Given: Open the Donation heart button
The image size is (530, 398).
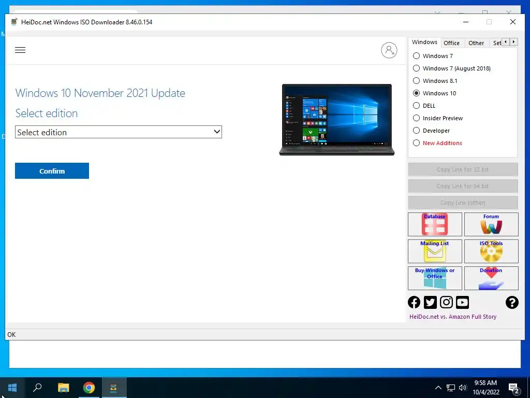Looking at the screenshot, I should (x=491, y=278).
